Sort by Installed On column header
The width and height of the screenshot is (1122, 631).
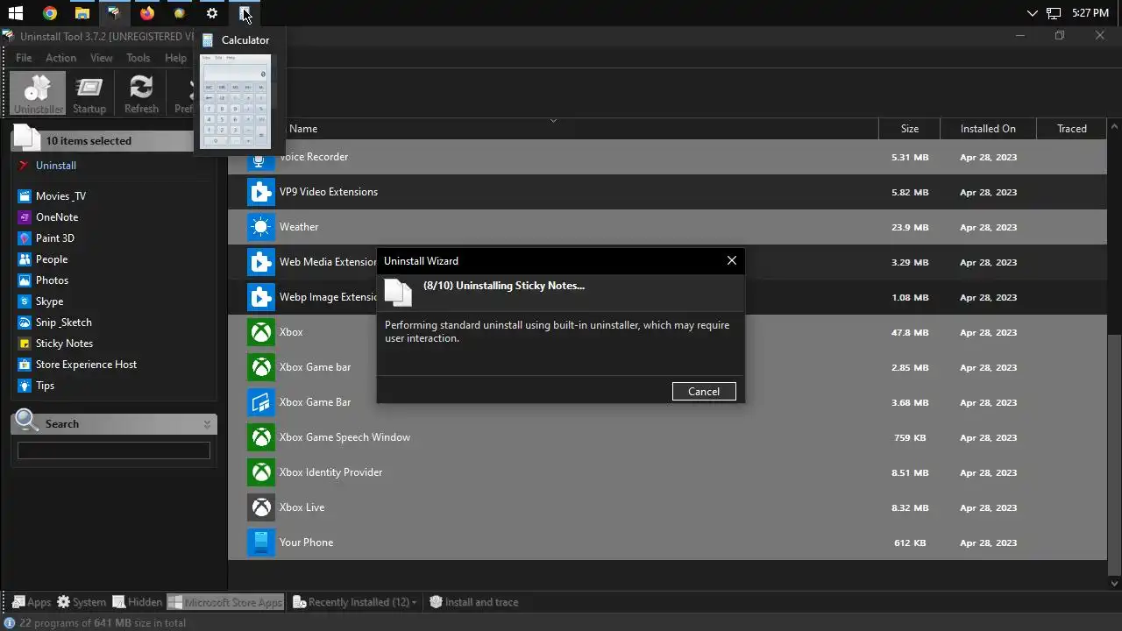pos(988,129)
